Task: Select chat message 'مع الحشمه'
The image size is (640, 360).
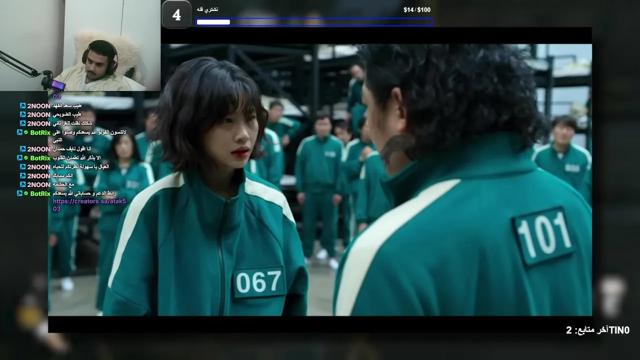Action: pos(63,184)
